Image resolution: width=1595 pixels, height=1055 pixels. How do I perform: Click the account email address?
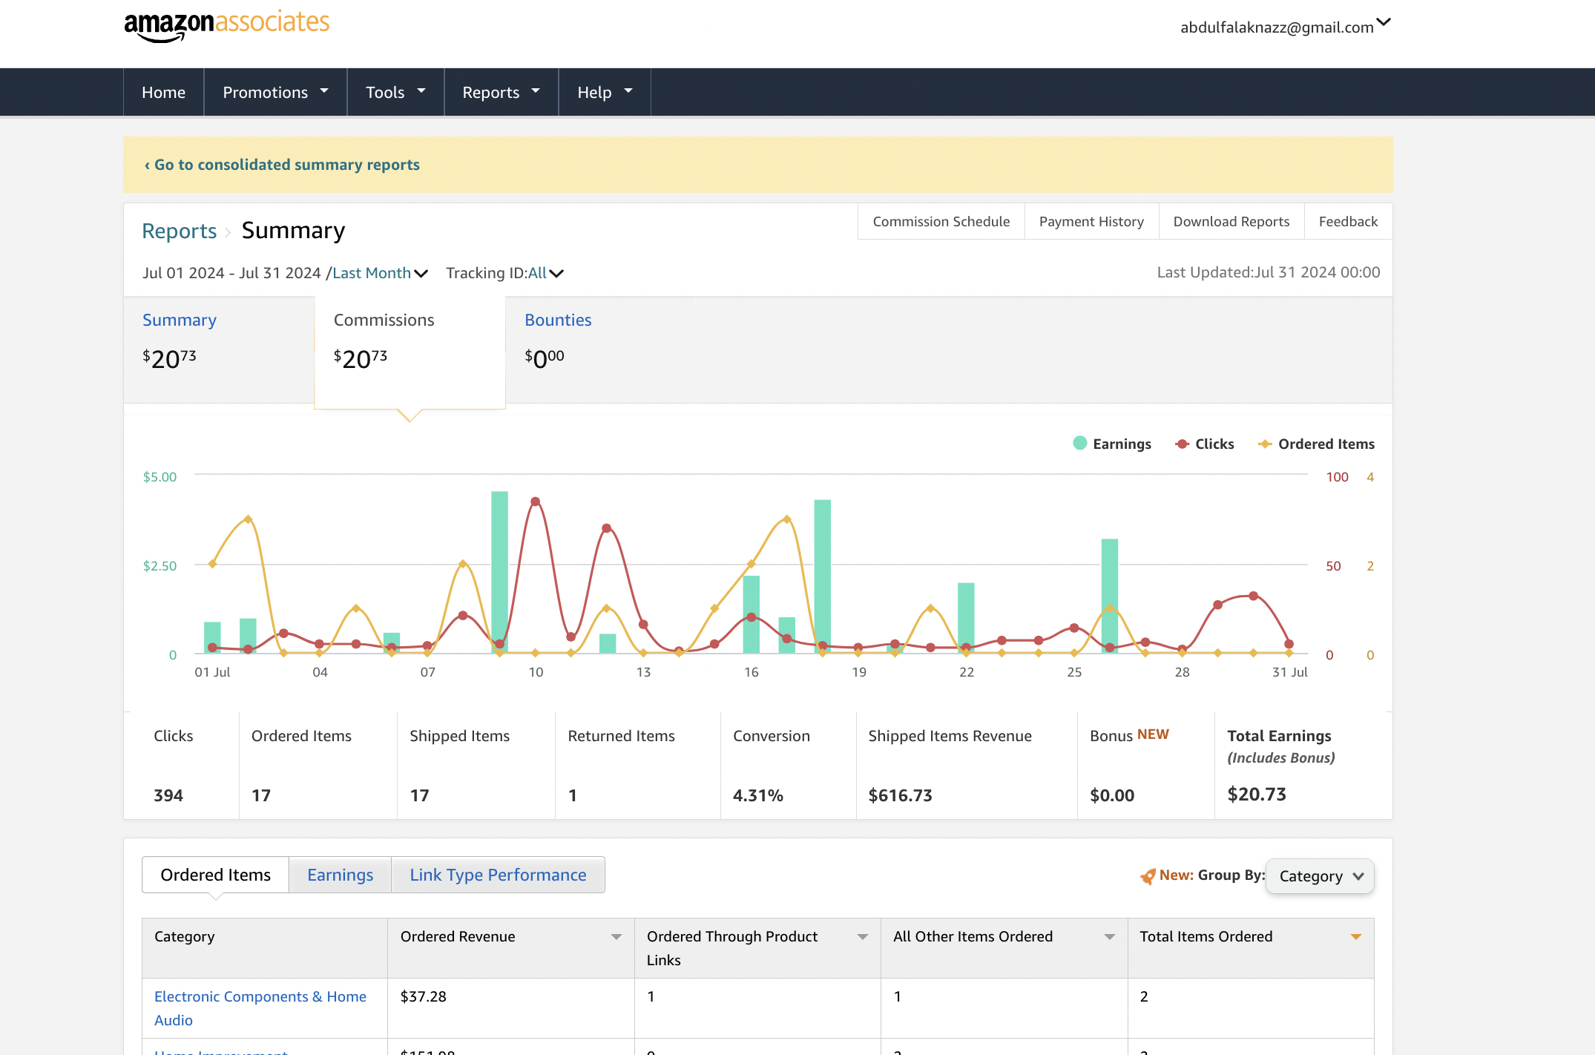coord(1277,27)
